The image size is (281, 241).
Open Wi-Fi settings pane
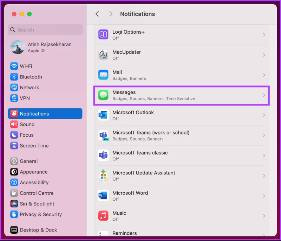pyautogui.click(x=45, y=66)
